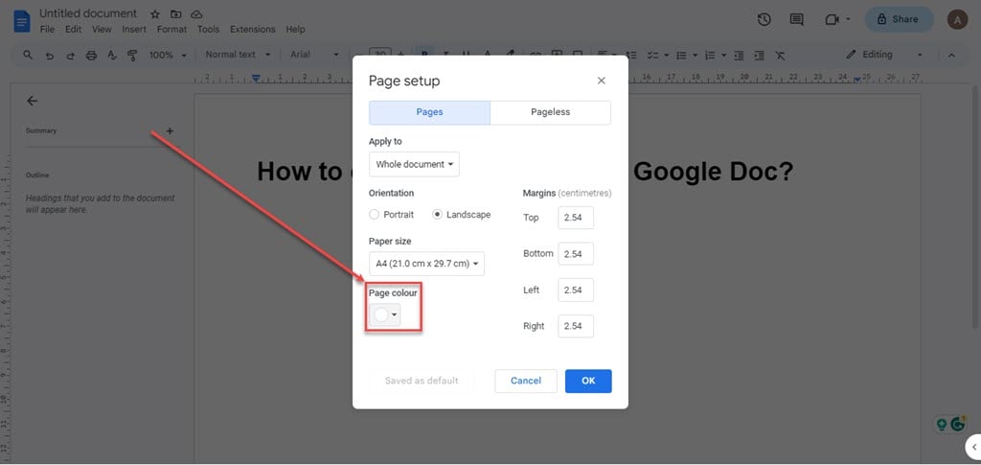
Task: Close the outline with back arrow
Action: (32, 101)
